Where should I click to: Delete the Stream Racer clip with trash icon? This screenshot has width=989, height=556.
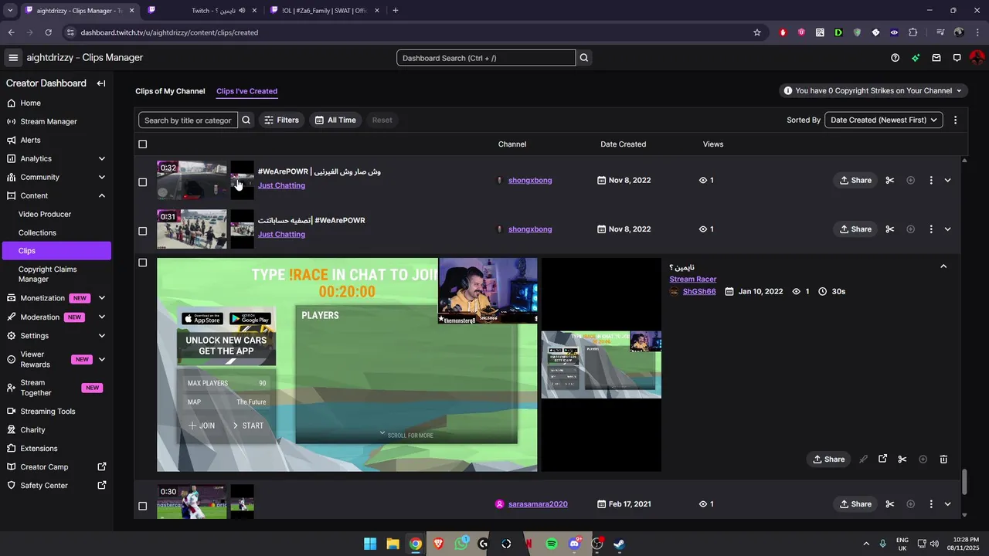[x=943, y=459]
